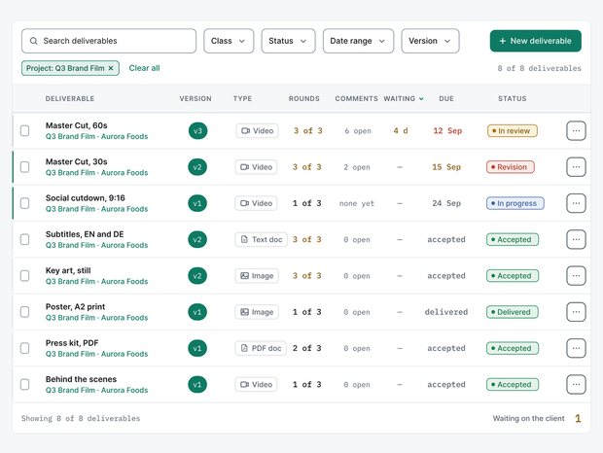
Task: Click the v1 version badge of Poster, A2 print
Action: tap(197, 312)
